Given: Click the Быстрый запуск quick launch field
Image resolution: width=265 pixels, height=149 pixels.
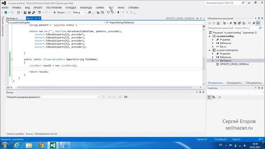Looking at the screenshot, I should 223,3.
